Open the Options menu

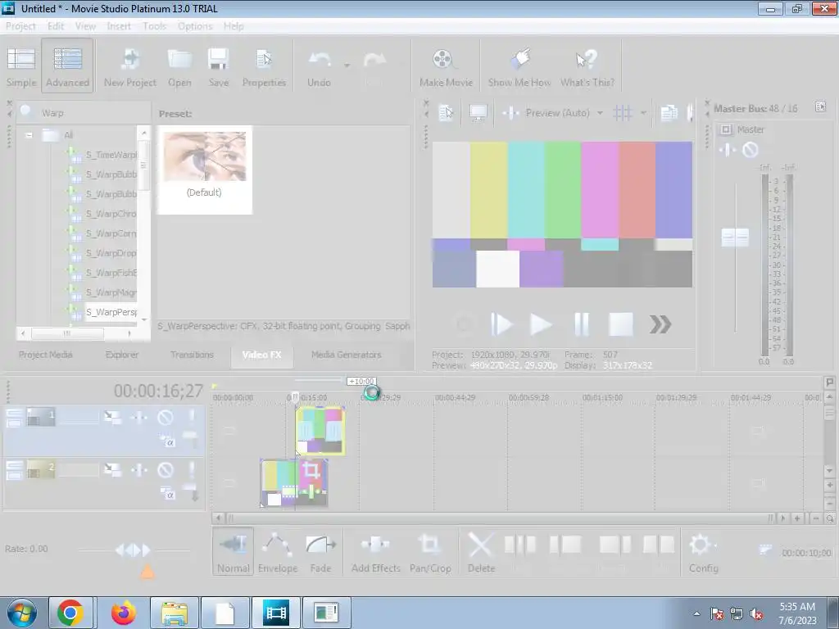pos(195,26)
